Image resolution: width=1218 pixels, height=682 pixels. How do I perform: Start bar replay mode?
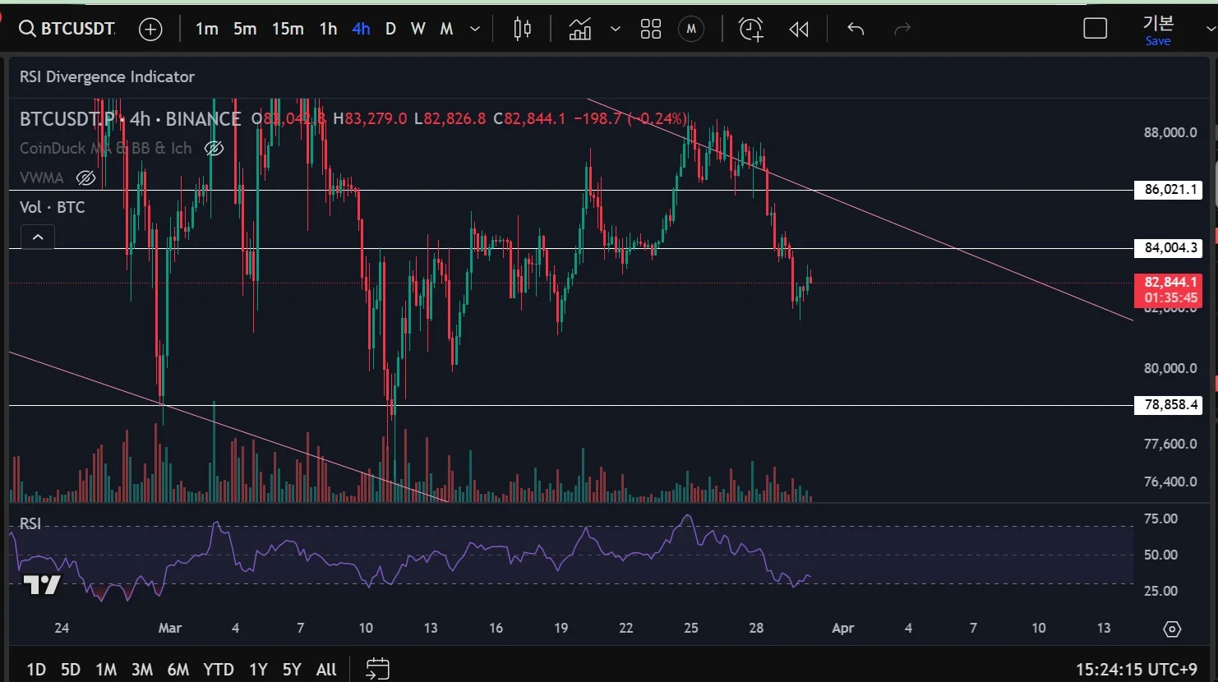799,30
